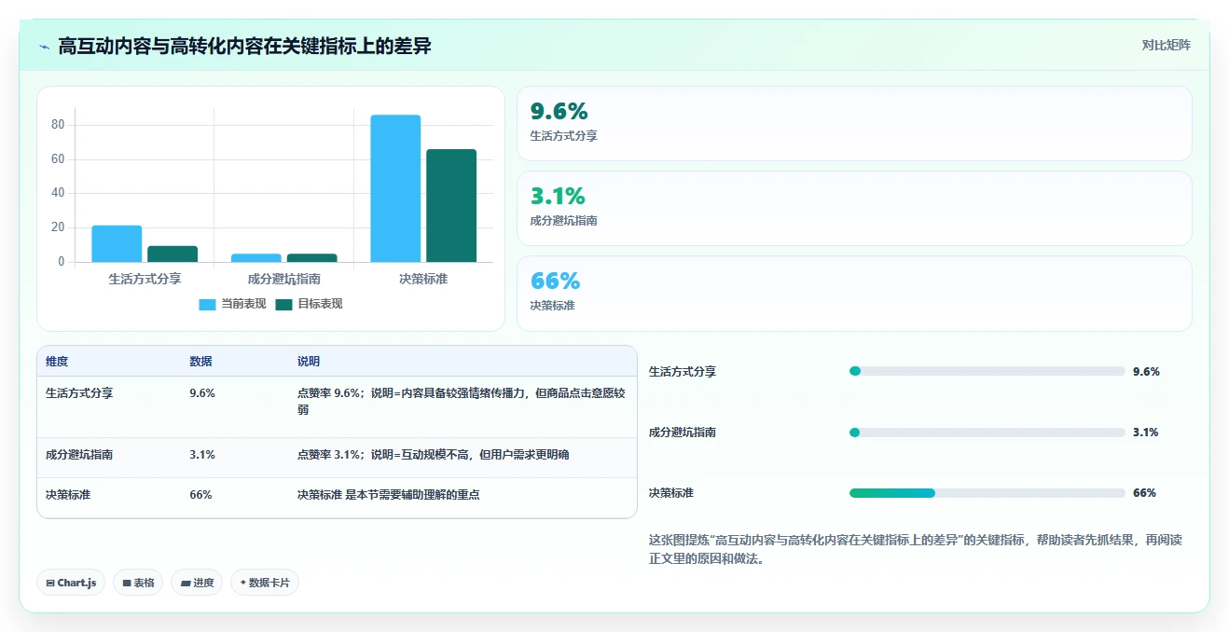
Task: Click the 决策标准 label beside progress bar
Action: tap(671, 493)
